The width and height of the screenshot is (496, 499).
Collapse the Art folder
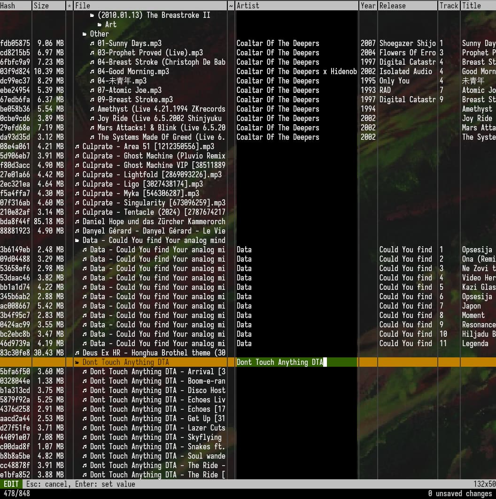[100, 24]
